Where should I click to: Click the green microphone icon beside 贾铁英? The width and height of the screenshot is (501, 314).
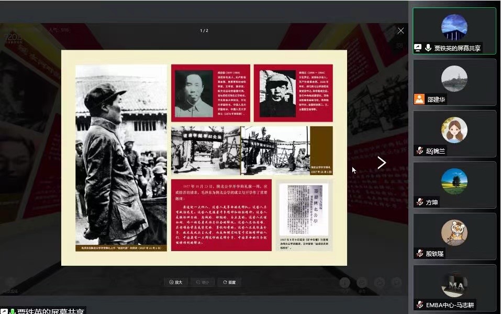click(428, 48)
